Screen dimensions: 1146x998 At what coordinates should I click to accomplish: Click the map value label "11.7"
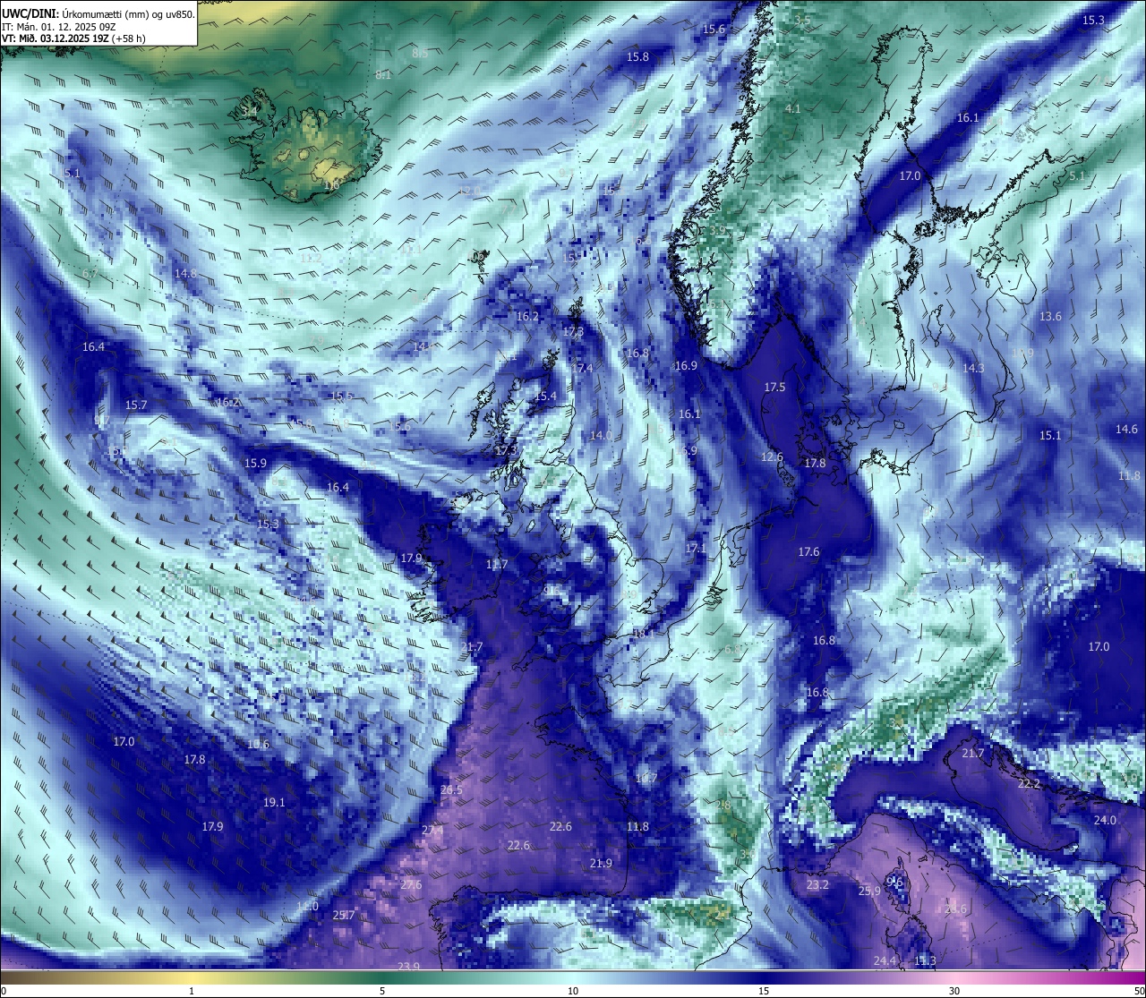pyautogui.click(x=497, y=564)
